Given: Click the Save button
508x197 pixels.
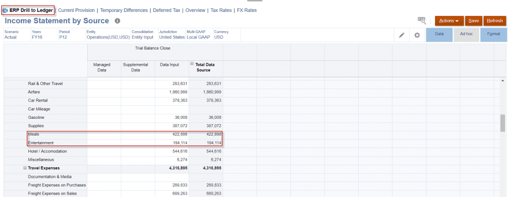Looking at the screenshot, I should (473, 21).
